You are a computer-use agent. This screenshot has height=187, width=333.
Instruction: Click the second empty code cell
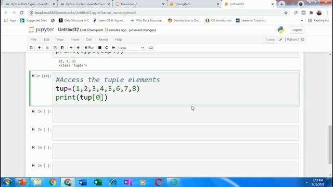175,133
